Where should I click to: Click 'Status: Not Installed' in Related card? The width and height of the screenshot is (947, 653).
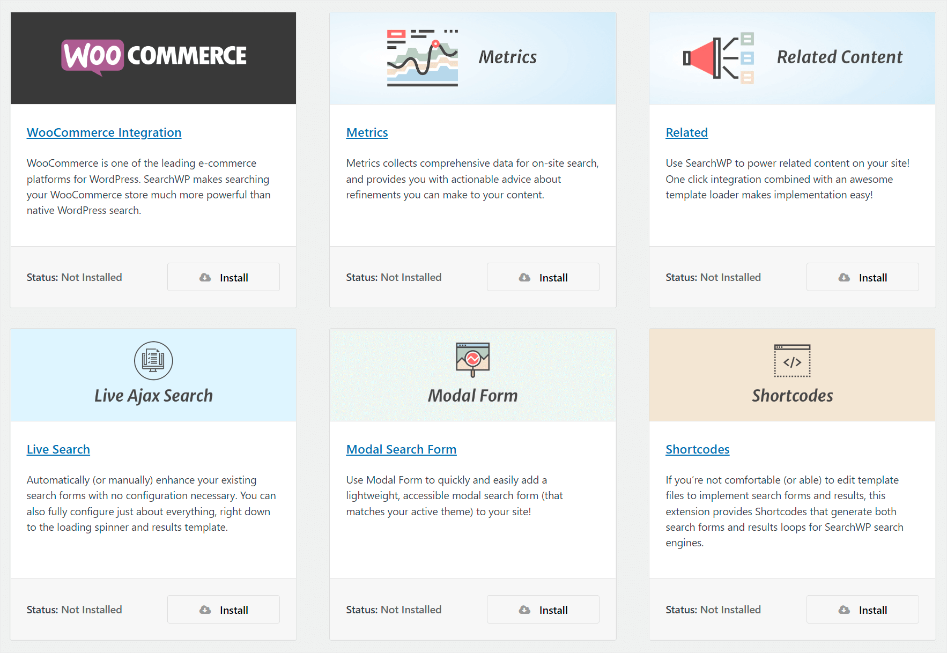(713, 277)
